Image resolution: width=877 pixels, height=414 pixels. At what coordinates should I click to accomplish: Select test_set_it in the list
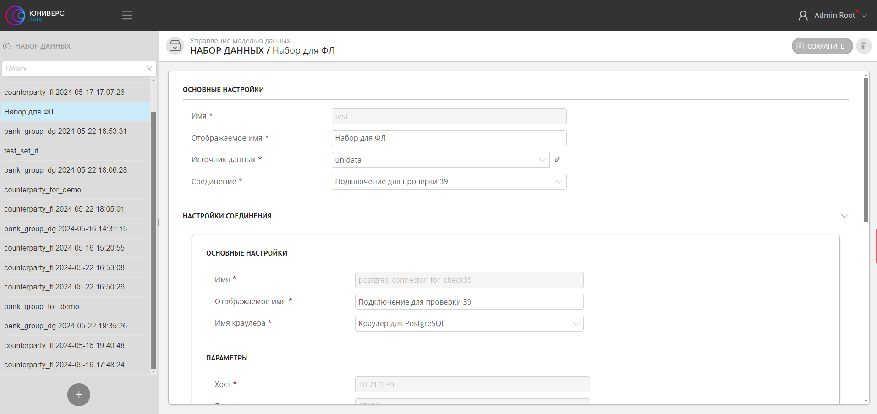click(x=22, y=151)
